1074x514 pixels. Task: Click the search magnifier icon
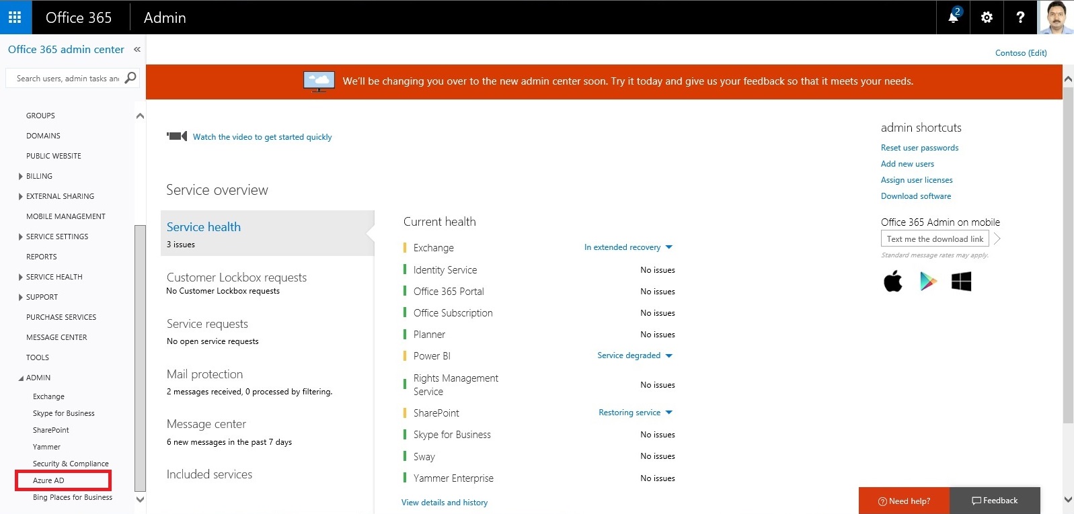(x=130, y=78)
